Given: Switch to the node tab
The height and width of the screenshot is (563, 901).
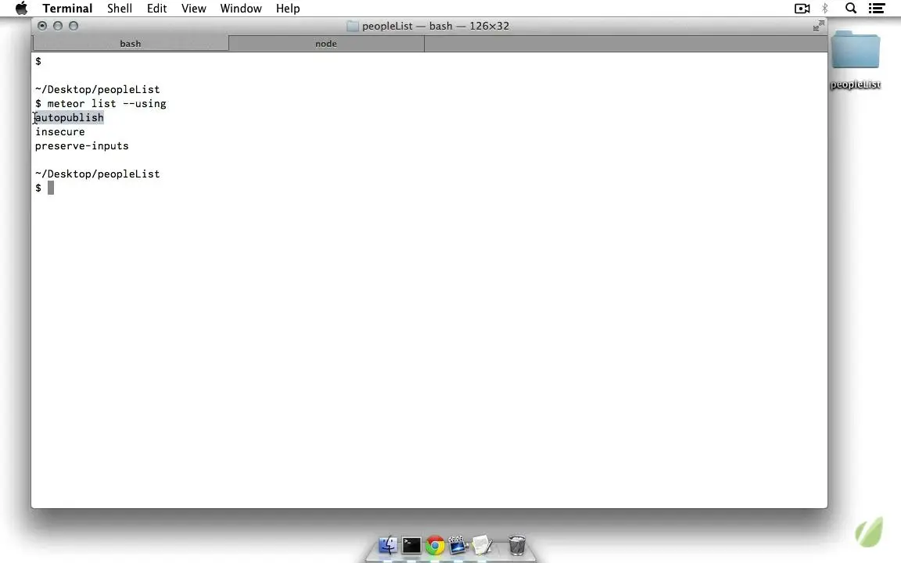Looking at the screenshot, I should pos(326,44).
